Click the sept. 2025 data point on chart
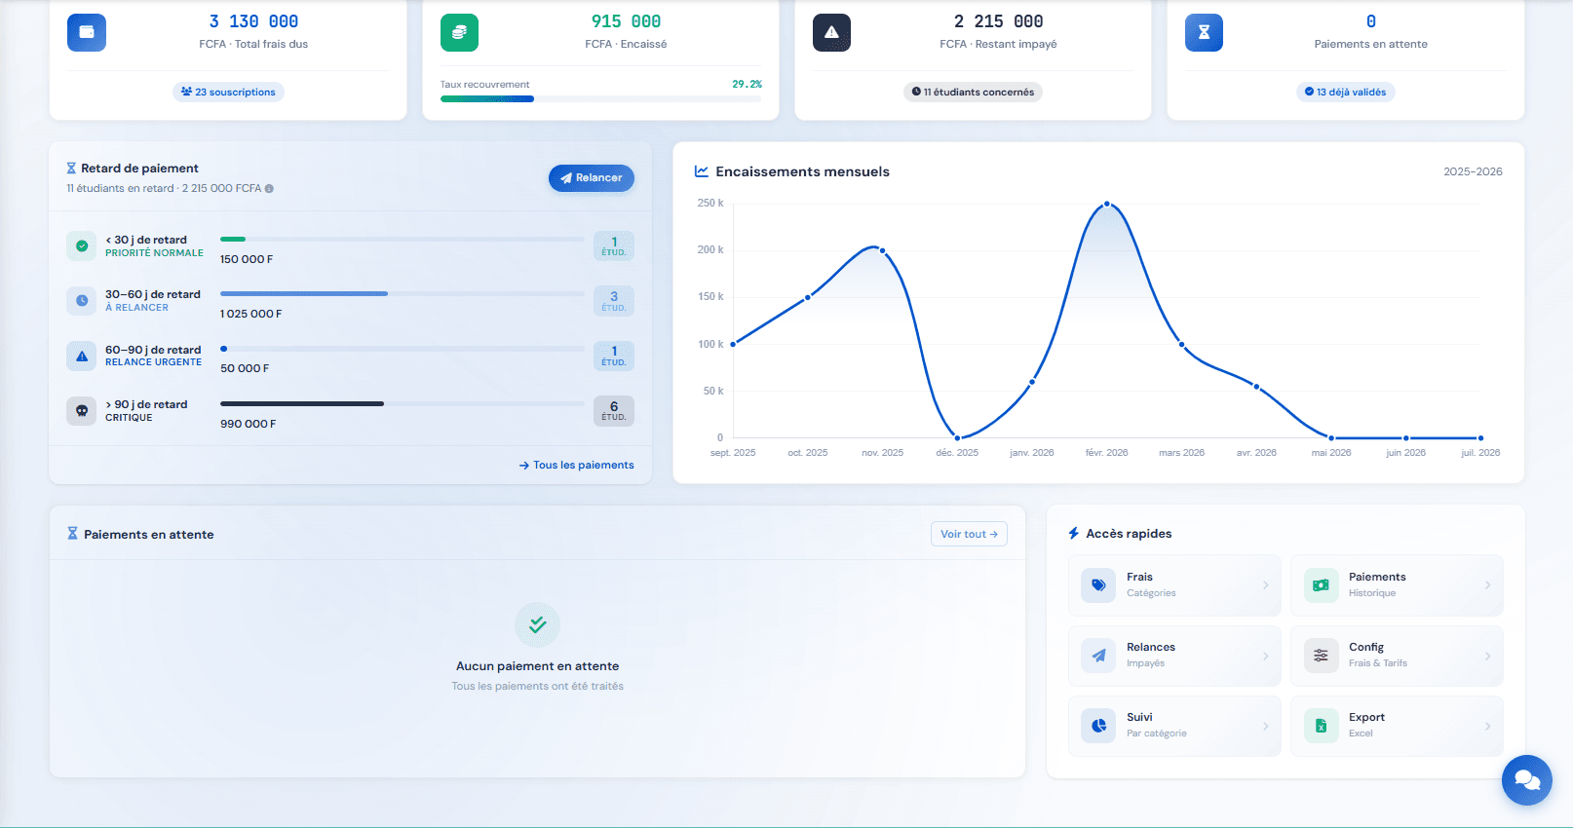This screenshot has width=1573, height=828. 733,344
